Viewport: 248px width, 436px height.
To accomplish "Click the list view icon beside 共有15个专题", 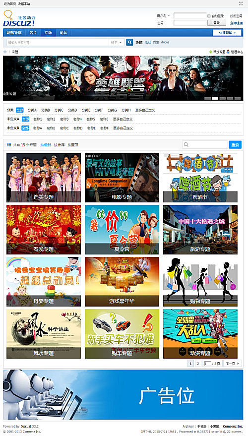I will click(9, 145).
